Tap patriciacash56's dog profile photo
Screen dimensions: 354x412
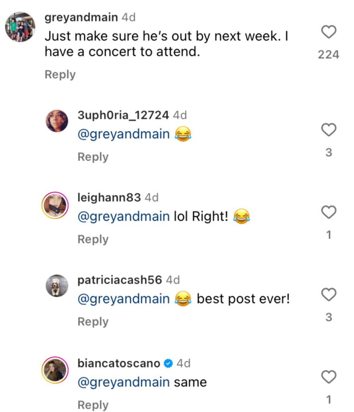[57, 286]
